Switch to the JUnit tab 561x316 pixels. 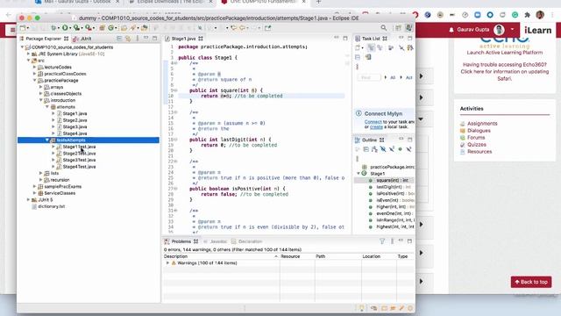(x=82, y=39)
